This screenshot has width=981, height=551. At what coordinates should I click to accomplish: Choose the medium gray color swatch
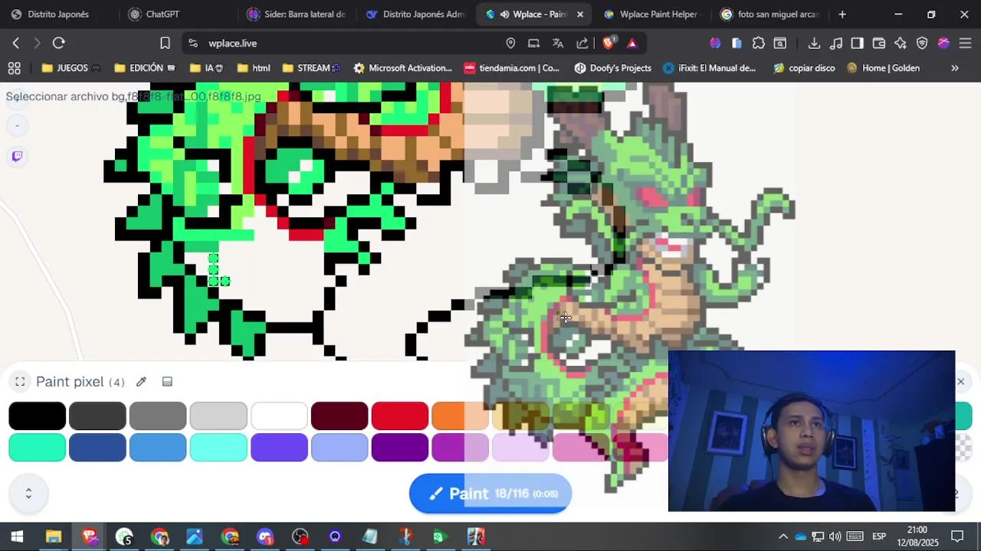tap(158, 416)
